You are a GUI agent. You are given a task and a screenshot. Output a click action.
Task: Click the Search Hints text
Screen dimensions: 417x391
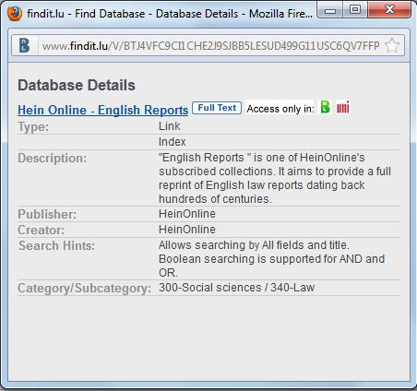tap(271, 259)
